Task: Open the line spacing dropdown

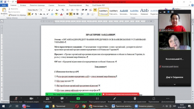Action: tap(82, 14)
